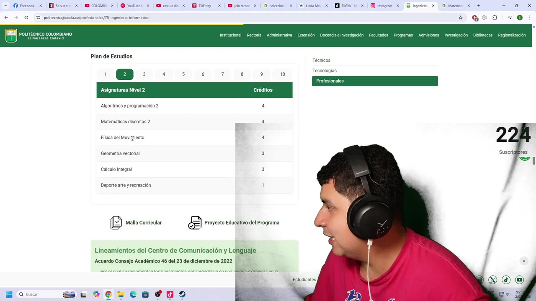Reload the page
The width and height of the screenshot is (536, 301).
click(26, 18)
